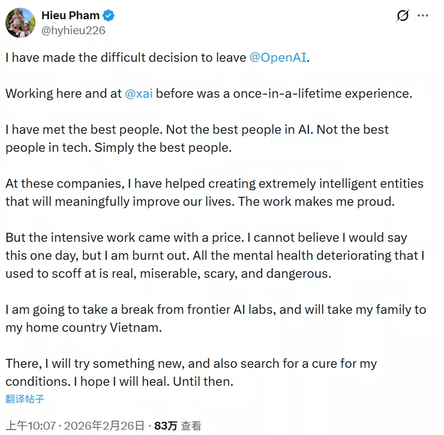This screenshot has width=444, height=435.
Task: Click the "Working here and at" text
Action: 62,94
